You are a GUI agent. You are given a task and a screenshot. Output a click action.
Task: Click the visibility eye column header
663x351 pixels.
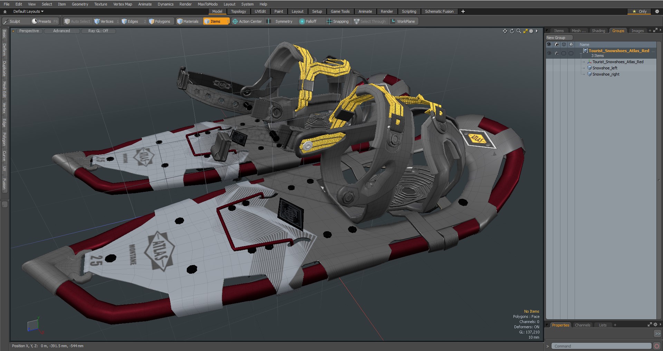tap(549, 45)
